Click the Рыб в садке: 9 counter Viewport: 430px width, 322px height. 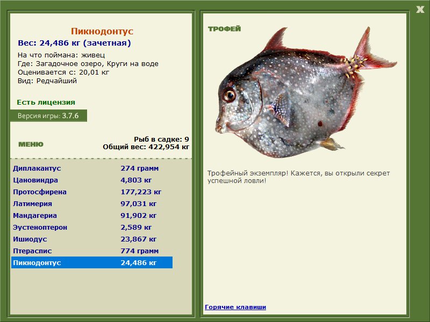[x=162, y=140]
